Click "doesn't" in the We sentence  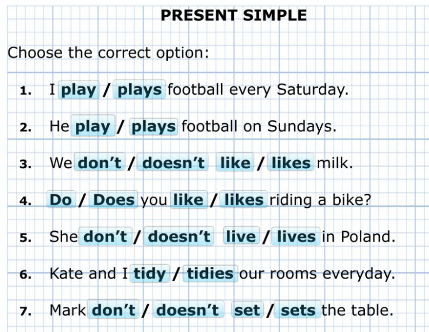click(173, 163)
